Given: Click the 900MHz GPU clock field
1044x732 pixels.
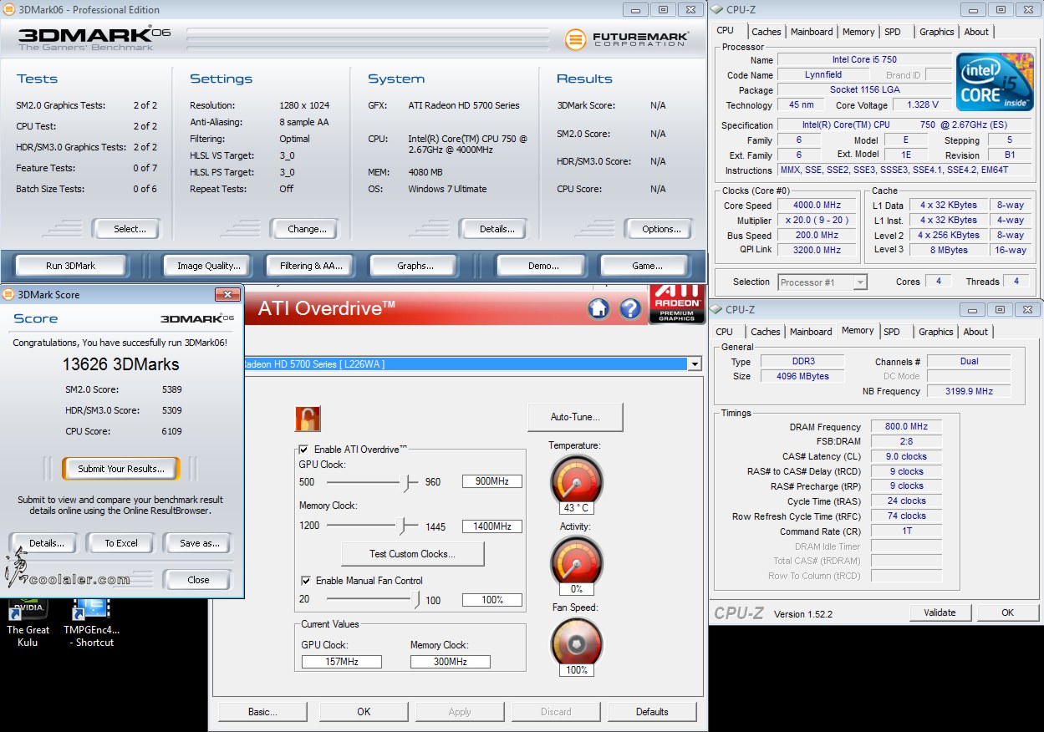Looking at the screenshot, I should [x=492, y=481].
